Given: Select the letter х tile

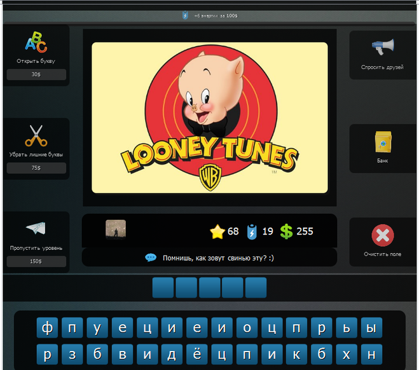Looking at the screenshot, I should coord(347,355).
